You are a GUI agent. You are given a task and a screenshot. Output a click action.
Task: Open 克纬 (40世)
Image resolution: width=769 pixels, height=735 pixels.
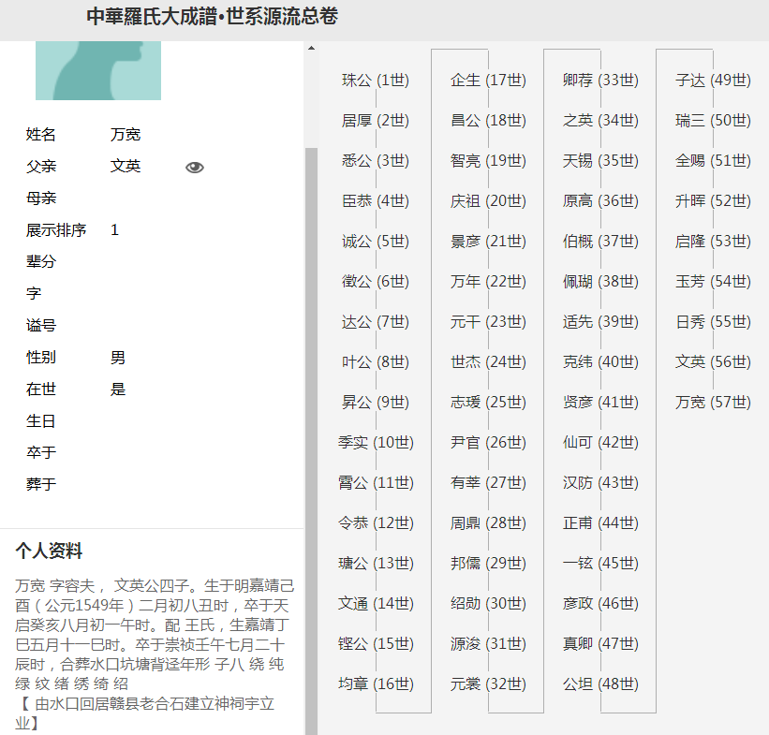coord(600,361)
